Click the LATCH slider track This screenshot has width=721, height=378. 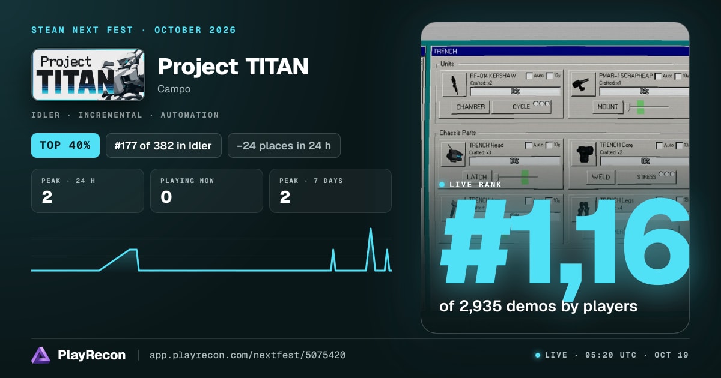(517, 176)
